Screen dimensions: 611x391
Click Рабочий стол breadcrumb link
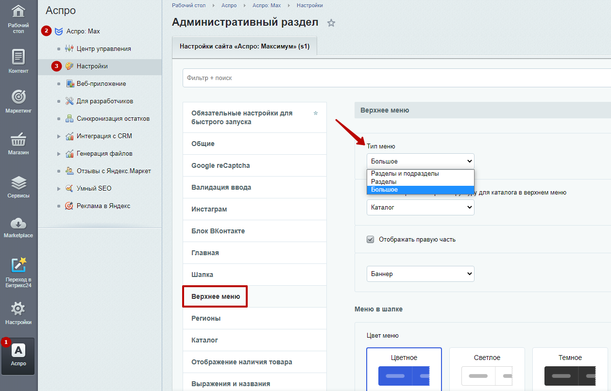(x=189, y=5)
